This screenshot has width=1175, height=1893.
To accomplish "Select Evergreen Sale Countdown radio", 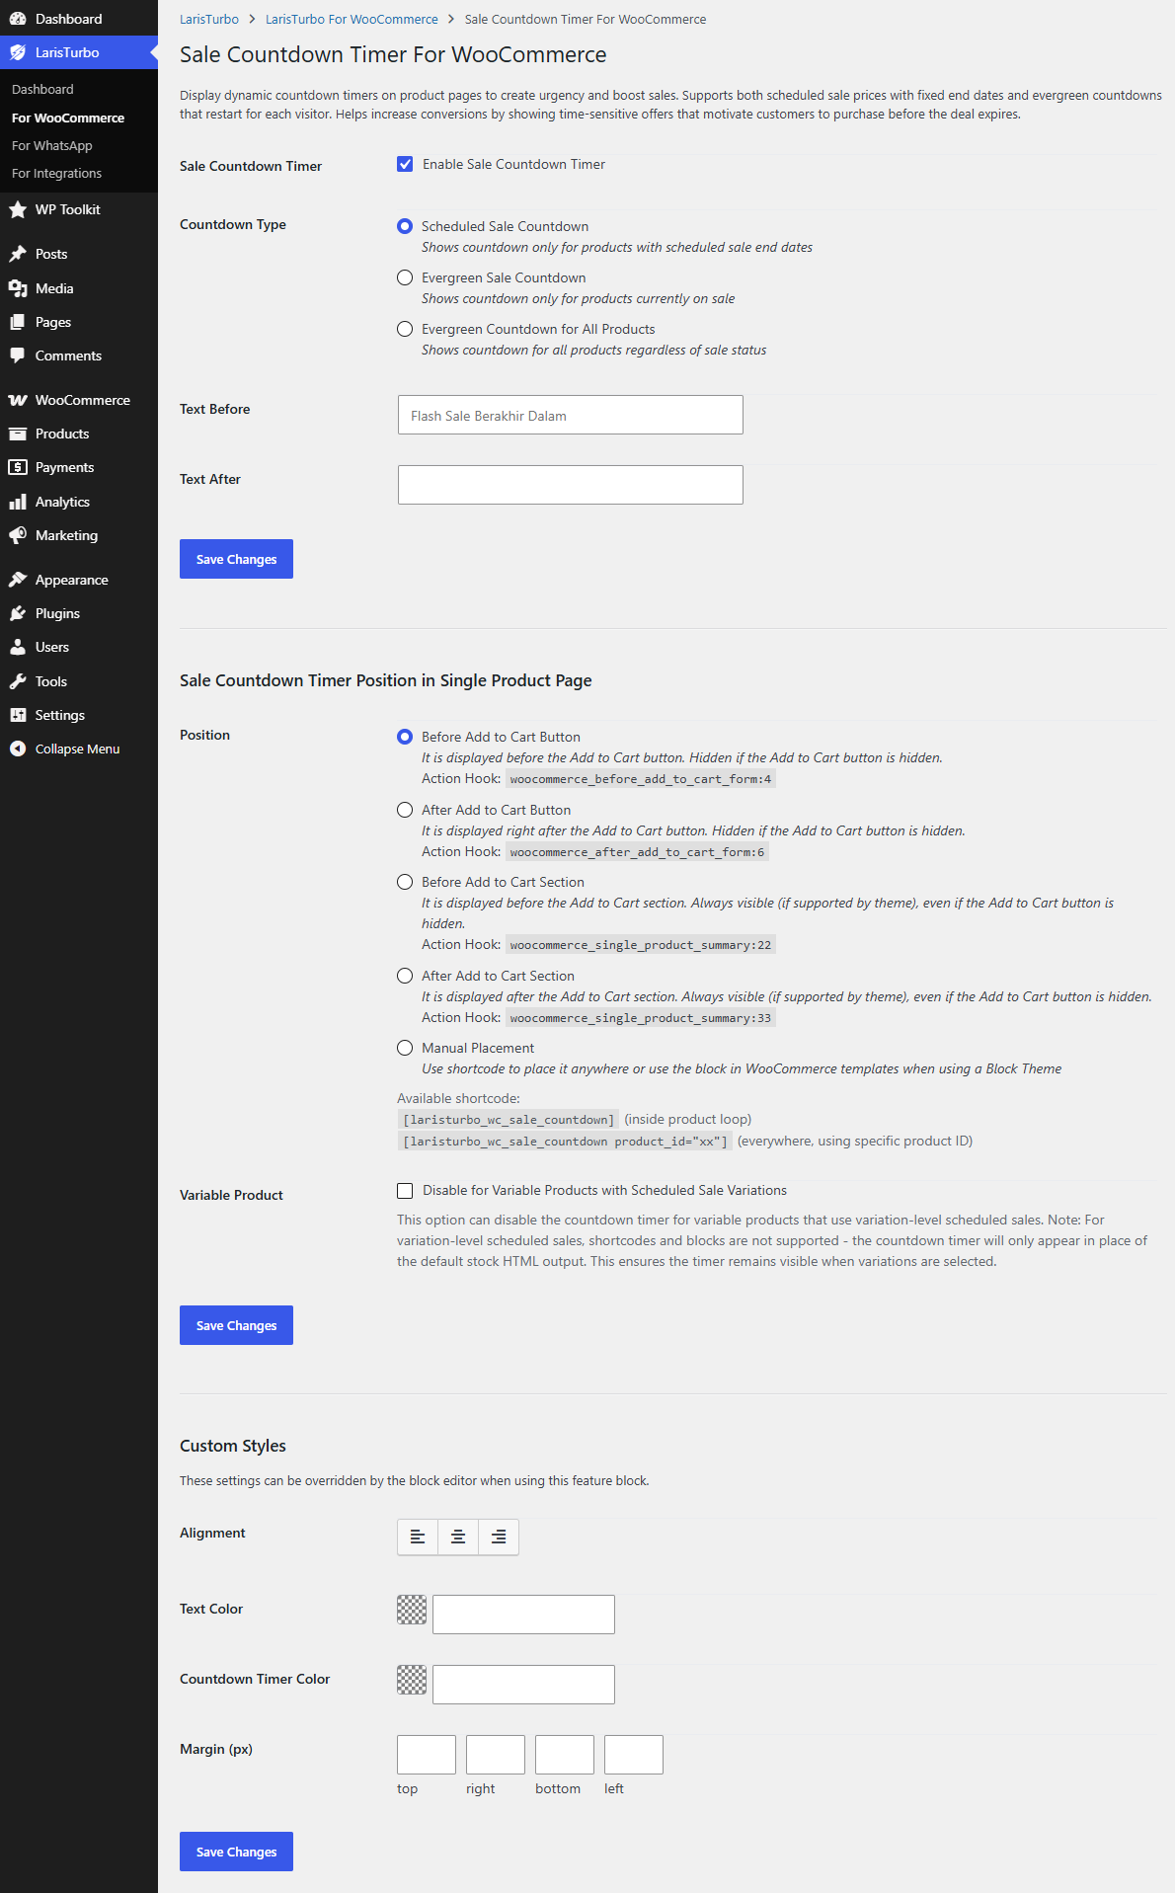I will [x=405, y=277].
